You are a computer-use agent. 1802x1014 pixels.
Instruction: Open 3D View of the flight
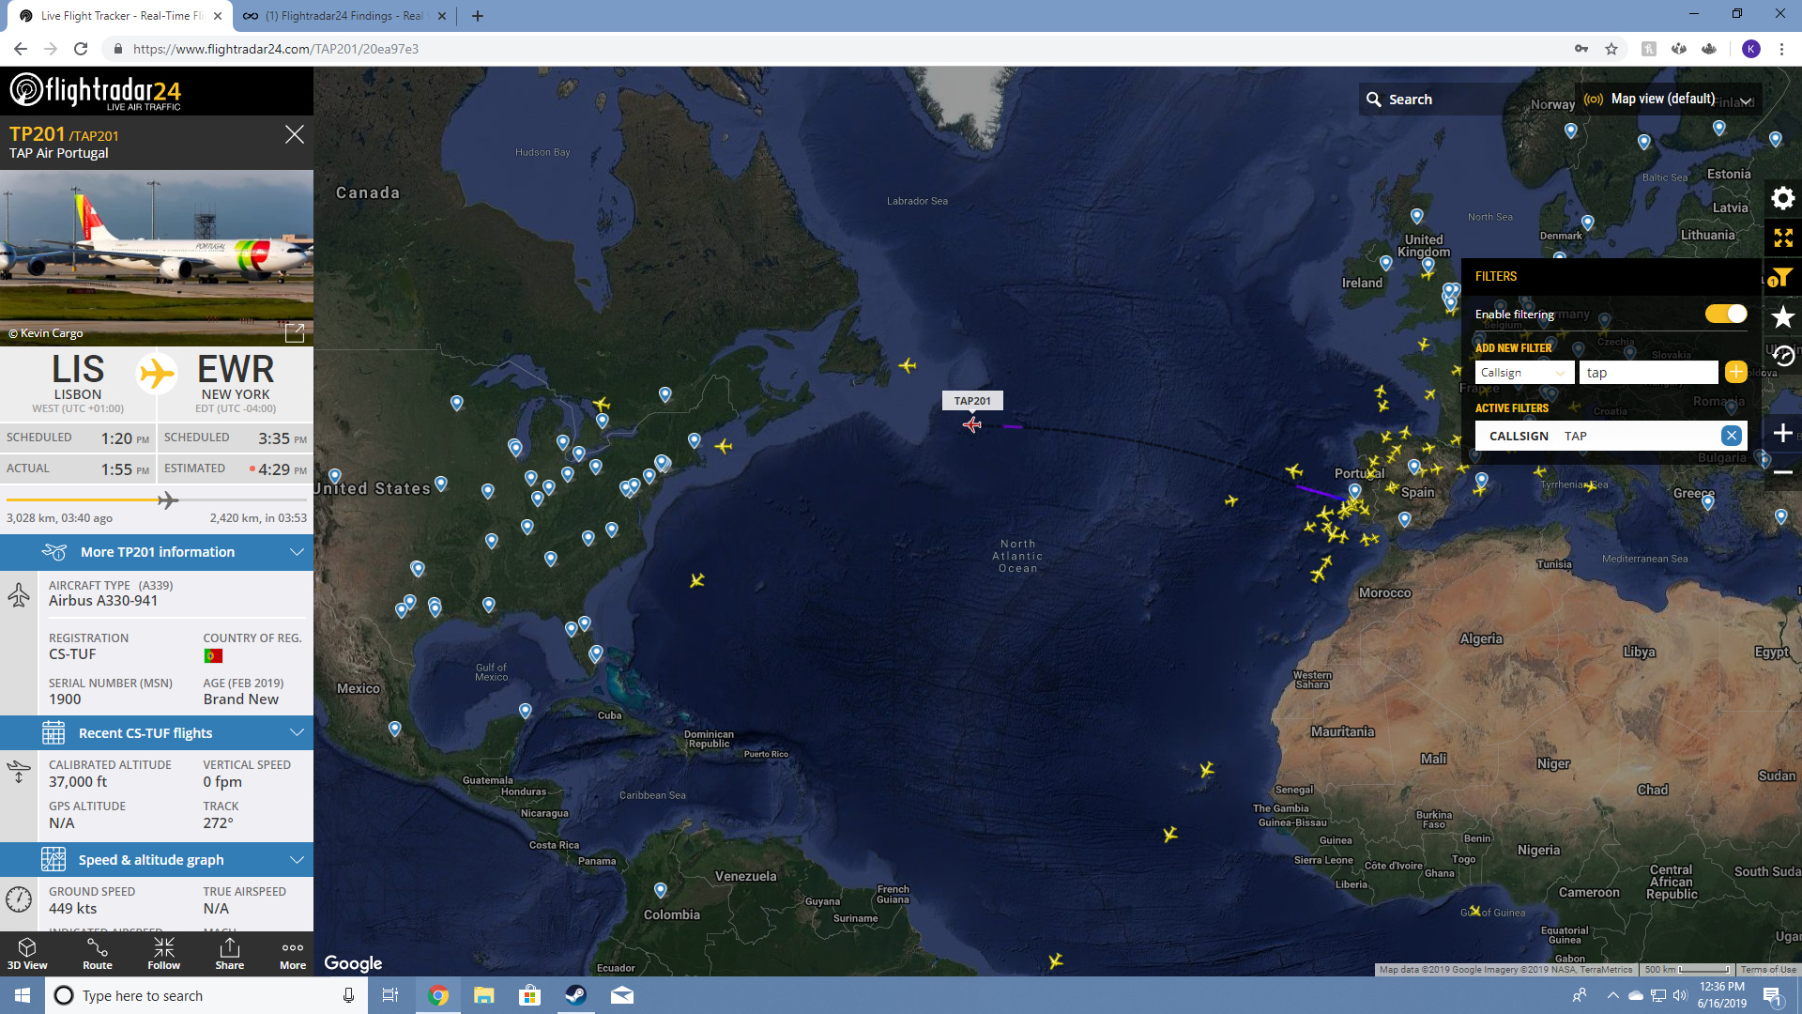coord(27,953)
